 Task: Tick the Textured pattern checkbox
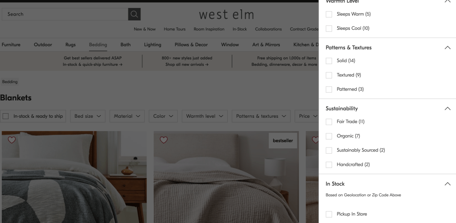(329, 75)
